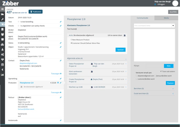
Task: Open the shopping cart orders icon
Action: [x=2, y=24]
